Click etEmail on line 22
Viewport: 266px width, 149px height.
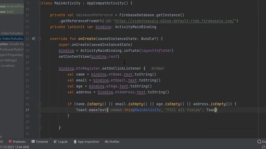click(x=118, y=80)
